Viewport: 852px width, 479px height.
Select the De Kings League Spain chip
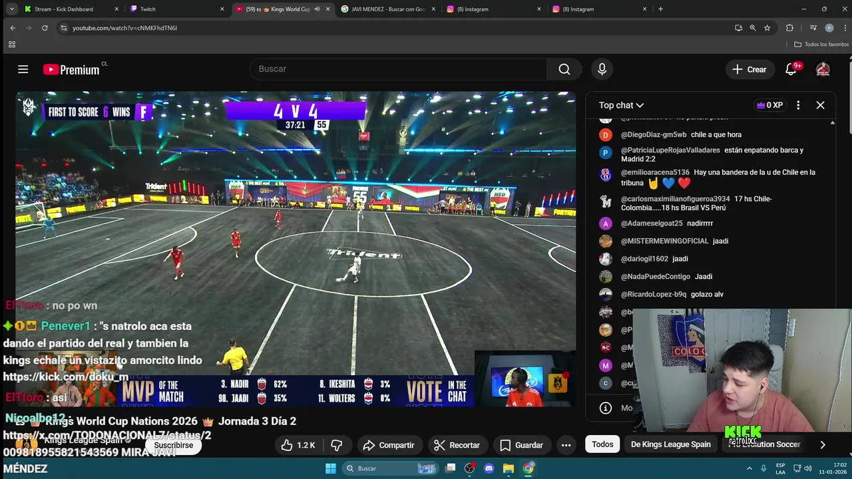(x=670, y=444)
